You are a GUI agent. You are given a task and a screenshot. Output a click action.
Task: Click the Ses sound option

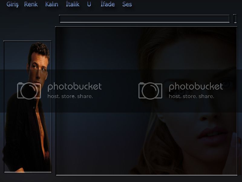pyautogui.click(x=127, y=4)
